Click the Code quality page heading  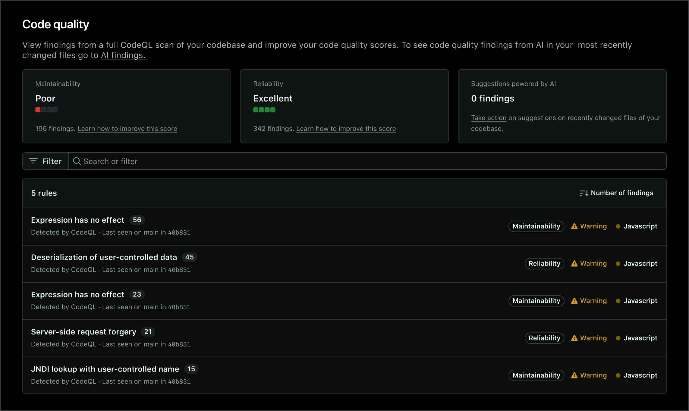pos(56,24)
